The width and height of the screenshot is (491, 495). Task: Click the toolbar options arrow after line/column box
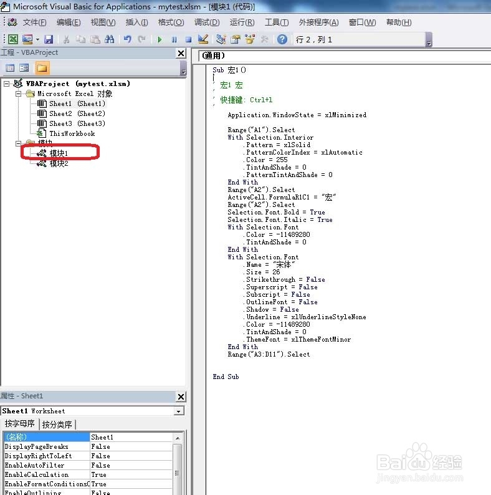[429, 40]
